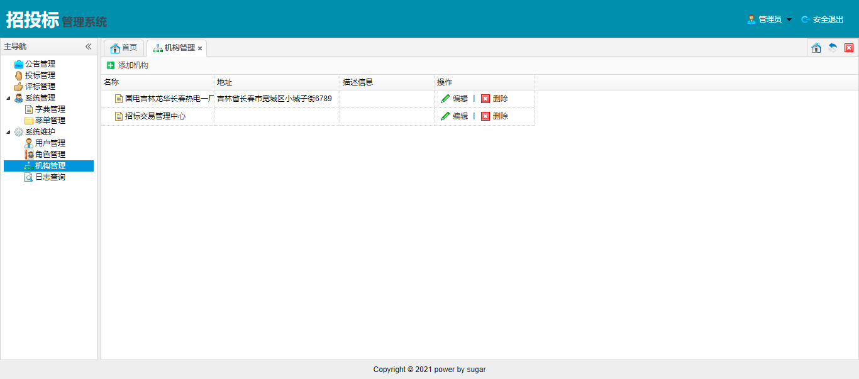Open 评标管理 in navigation tree
859x379 pixels.
coord(40,87)
